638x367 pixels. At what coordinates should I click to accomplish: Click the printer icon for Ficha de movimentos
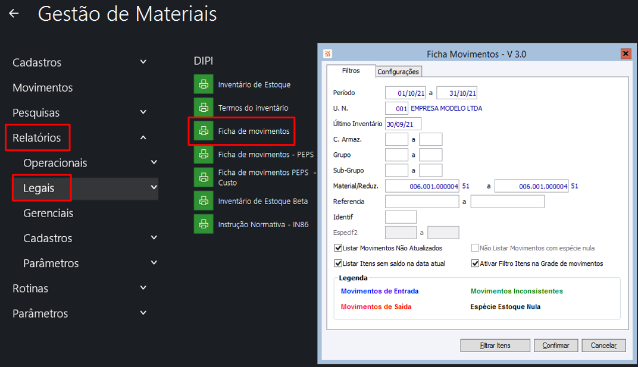[x=204, y=131]
